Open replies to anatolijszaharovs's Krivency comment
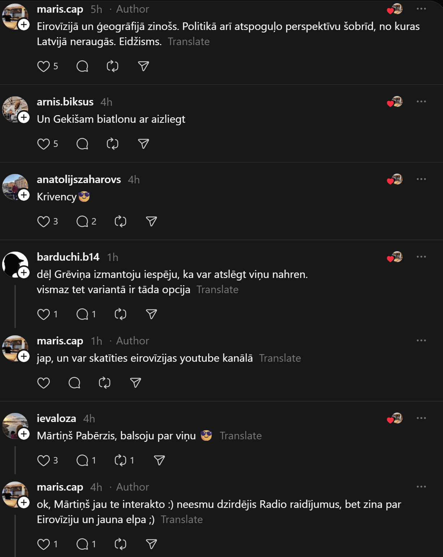The height and width of the screenshot is (557, 443). [x=83, y=222]
